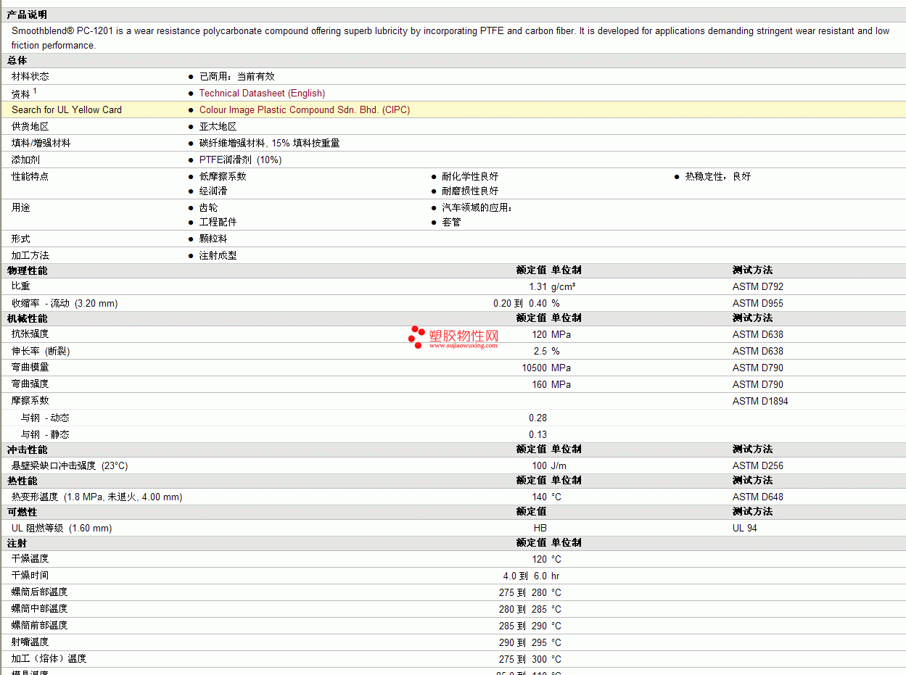Click the value 亚太地区
The width and height of the screenshot is (906, 675).
pos(218,126)
